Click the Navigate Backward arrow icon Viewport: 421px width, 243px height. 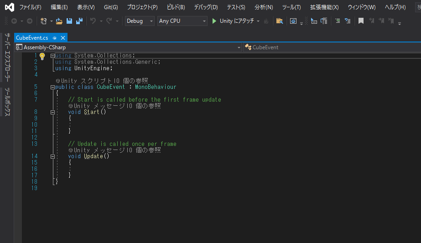coord(14,21)
